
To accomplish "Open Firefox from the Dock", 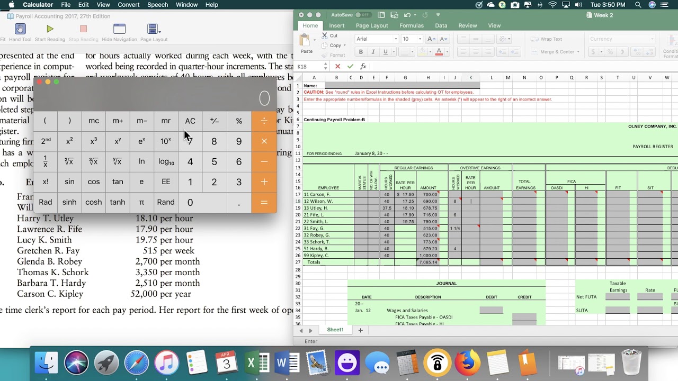I will (467, 364).
